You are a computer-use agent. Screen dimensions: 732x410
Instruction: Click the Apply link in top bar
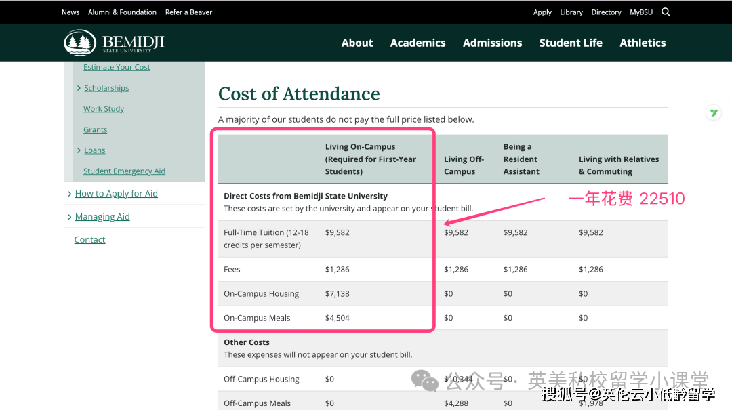point(542,12)
